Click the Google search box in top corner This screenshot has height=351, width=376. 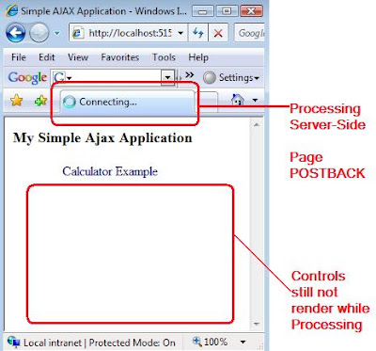click(x=250, y=33)
